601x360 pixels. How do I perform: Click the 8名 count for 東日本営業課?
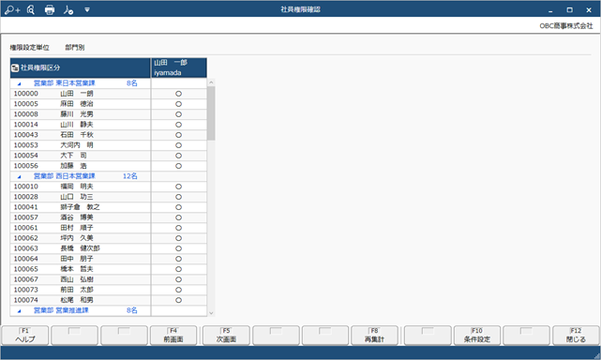tap(132, 83)
